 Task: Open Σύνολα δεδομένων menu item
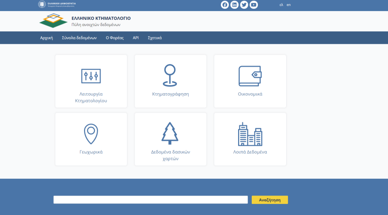[79, 38]
